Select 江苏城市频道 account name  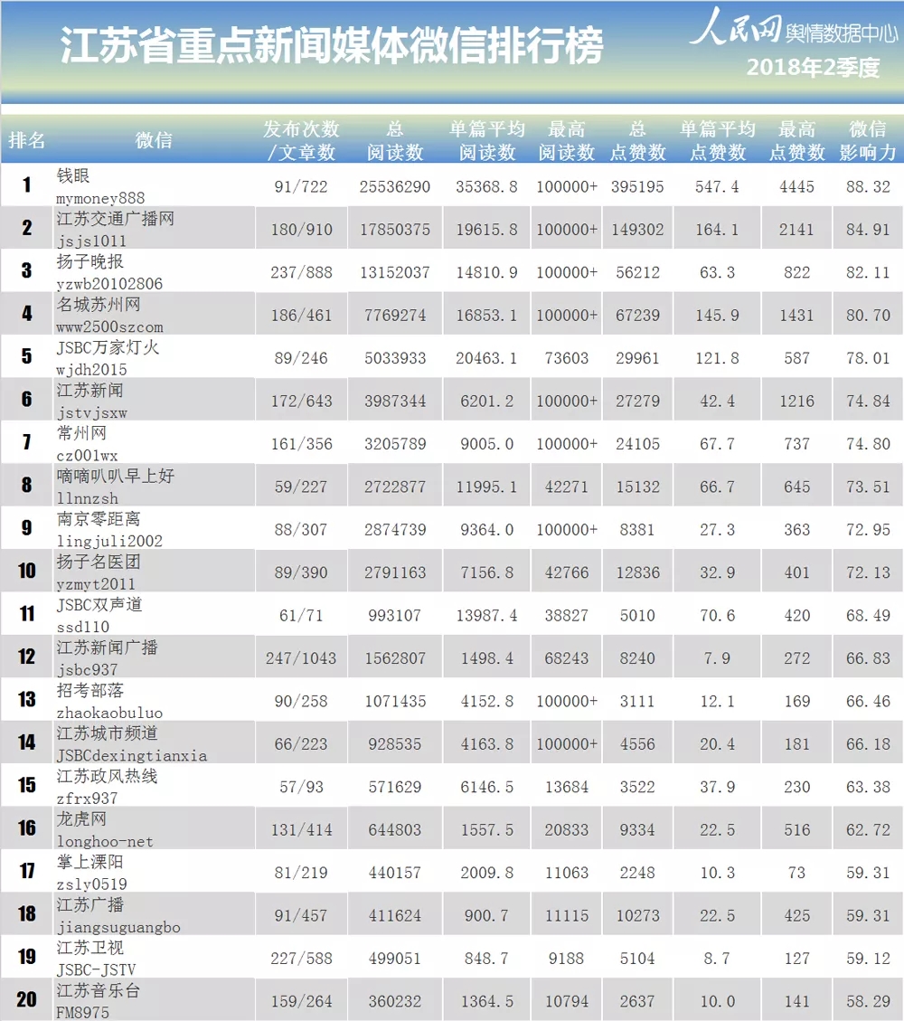tap(107, 734)
